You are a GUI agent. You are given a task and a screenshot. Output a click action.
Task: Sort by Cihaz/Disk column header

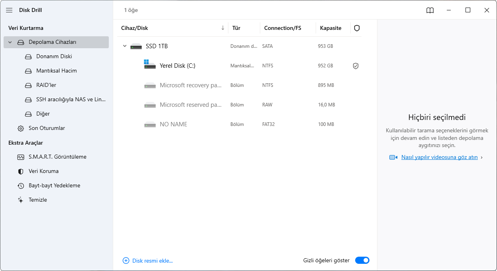pos(135,28)
